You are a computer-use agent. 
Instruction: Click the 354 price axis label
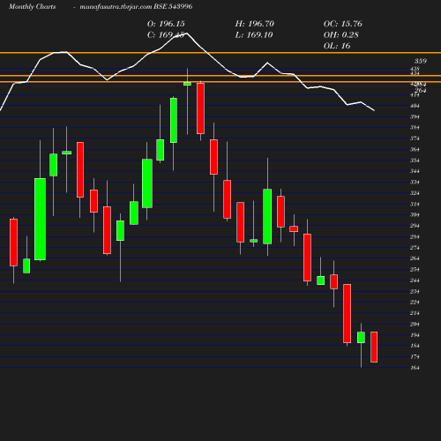coord(415,161)
